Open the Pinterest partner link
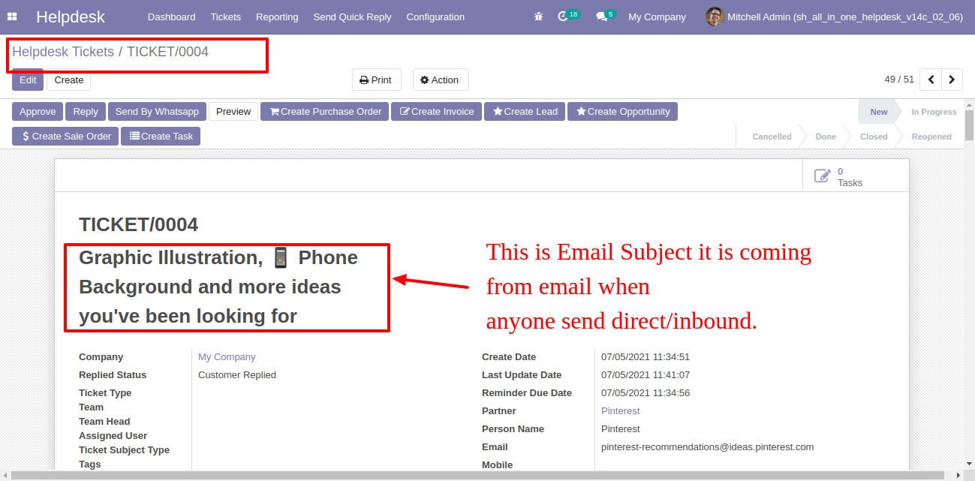 621,411
